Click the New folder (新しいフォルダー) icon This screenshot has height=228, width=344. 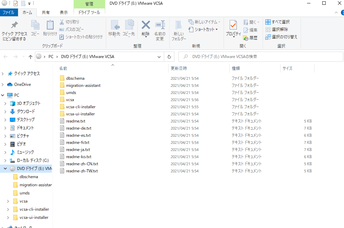178,25
